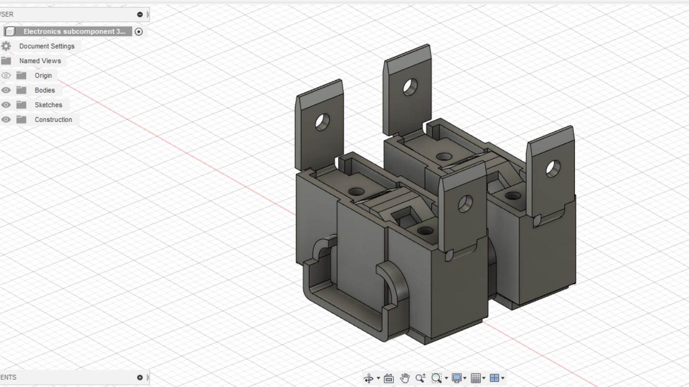Click the Viewports layout icon
Image resolution: width=689 pixels, height=387 pixels.
click(494, 378)
